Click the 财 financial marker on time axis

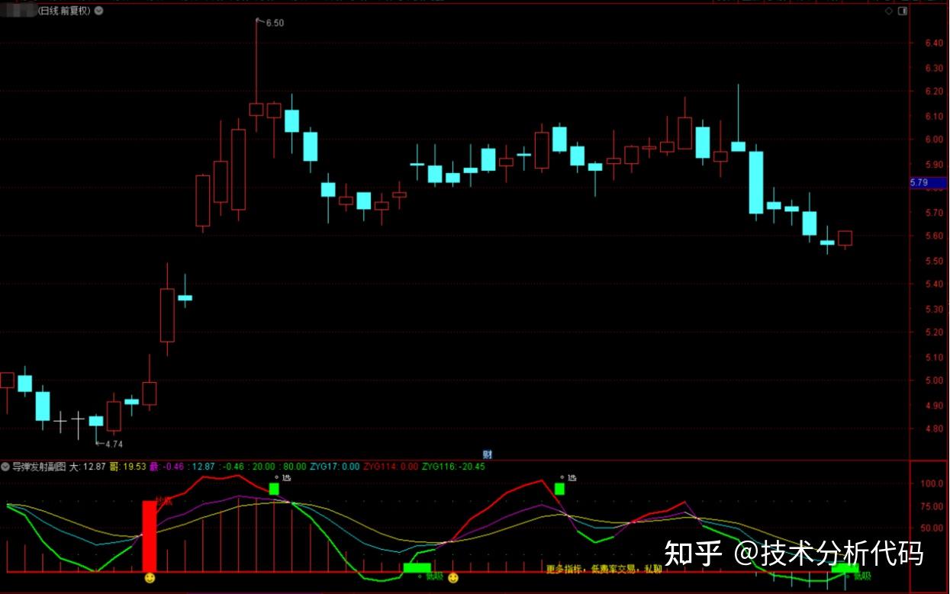pyautogui.click(x=488, y=453)
